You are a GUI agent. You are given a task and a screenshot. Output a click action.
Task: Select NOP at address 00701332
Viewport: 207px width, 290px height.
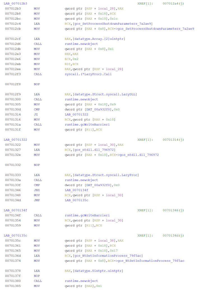click(37, 165)
